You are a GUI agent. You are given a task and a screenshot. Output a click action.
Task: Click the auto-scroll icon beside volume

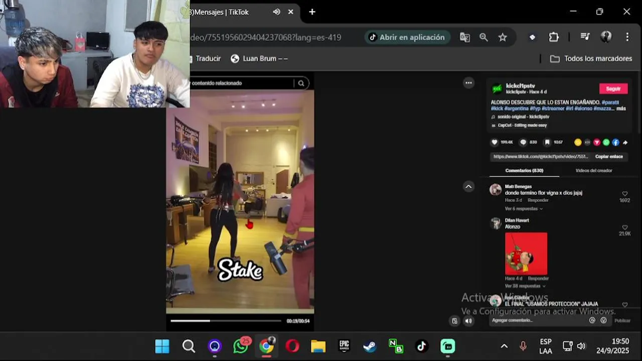454,321
